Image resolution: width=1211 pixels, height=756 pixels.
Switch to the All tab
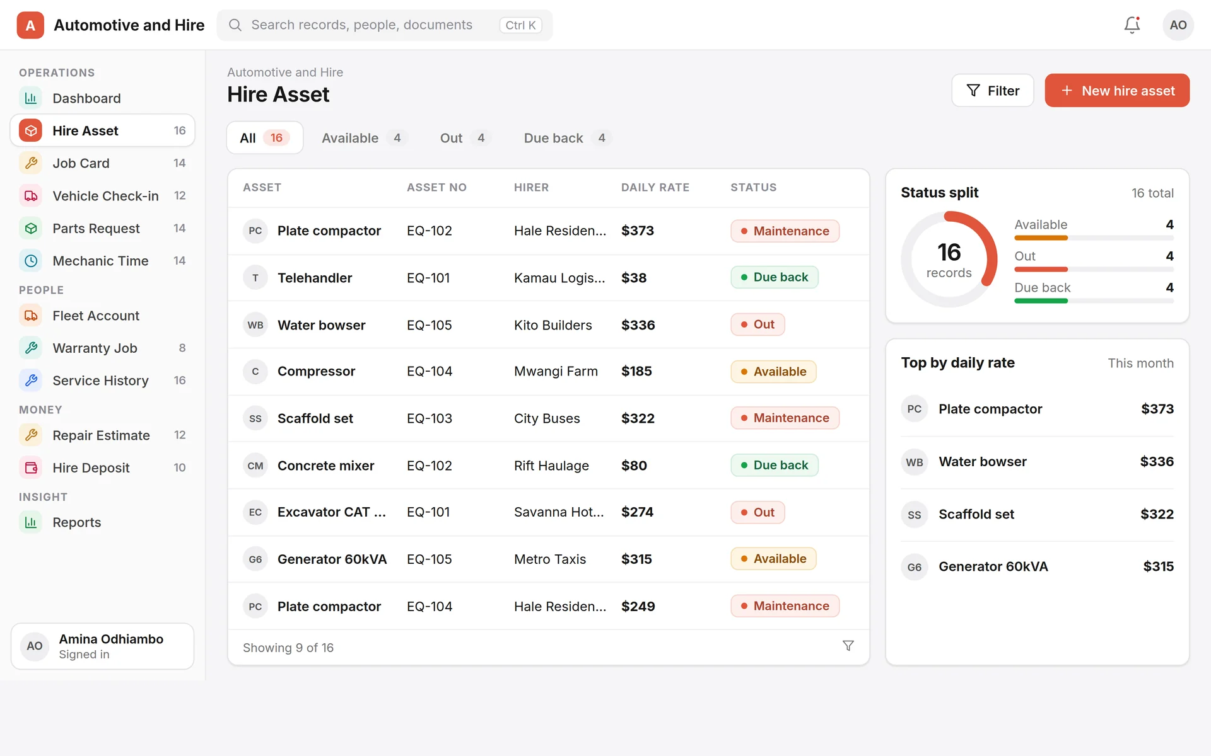[x=265, y=138]
